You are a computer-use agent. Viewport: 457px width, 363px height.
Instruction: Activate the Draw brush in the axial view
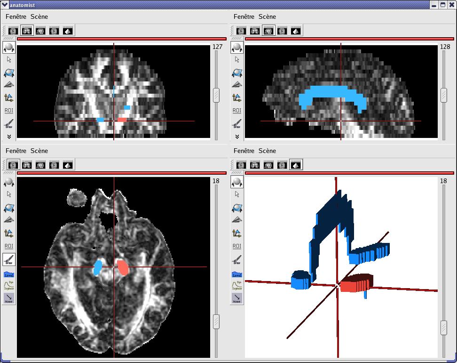pos(9,258)
